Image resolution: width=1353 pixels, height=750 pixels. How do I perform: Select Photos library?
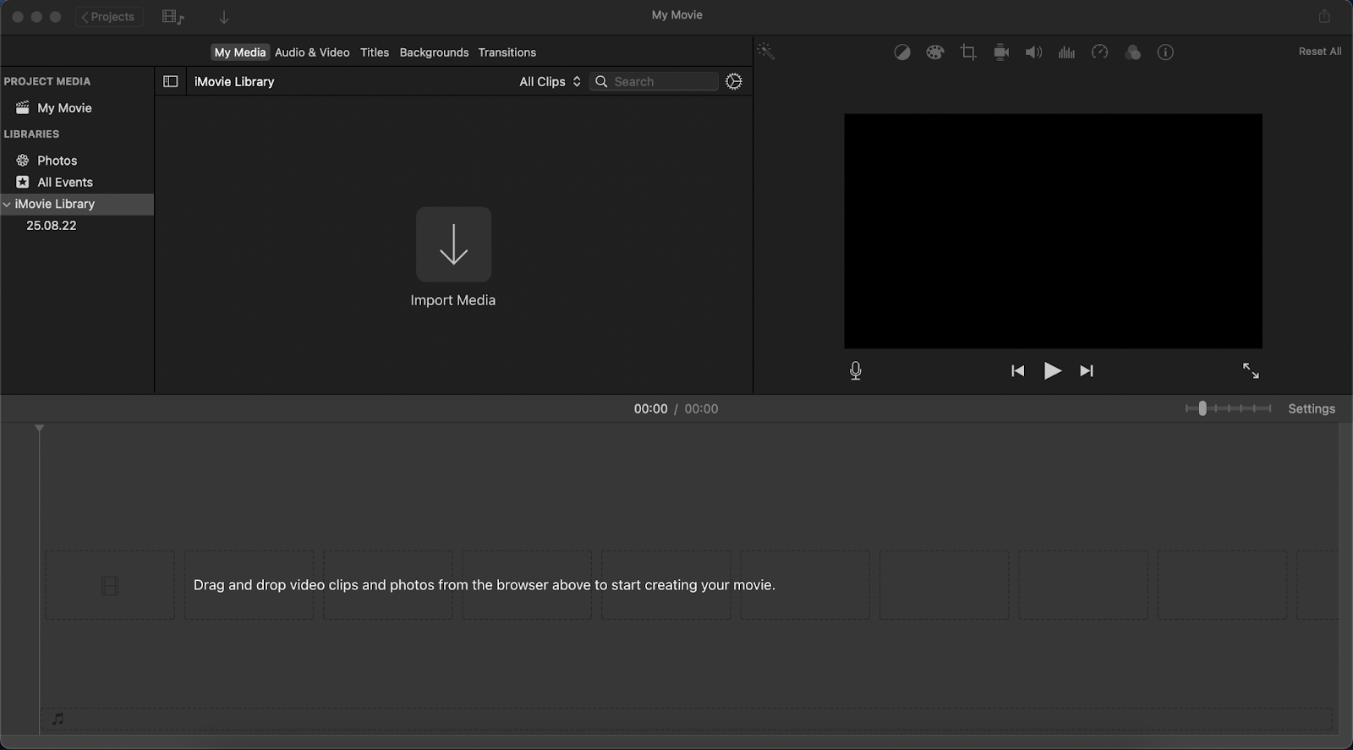click(57, 161)
